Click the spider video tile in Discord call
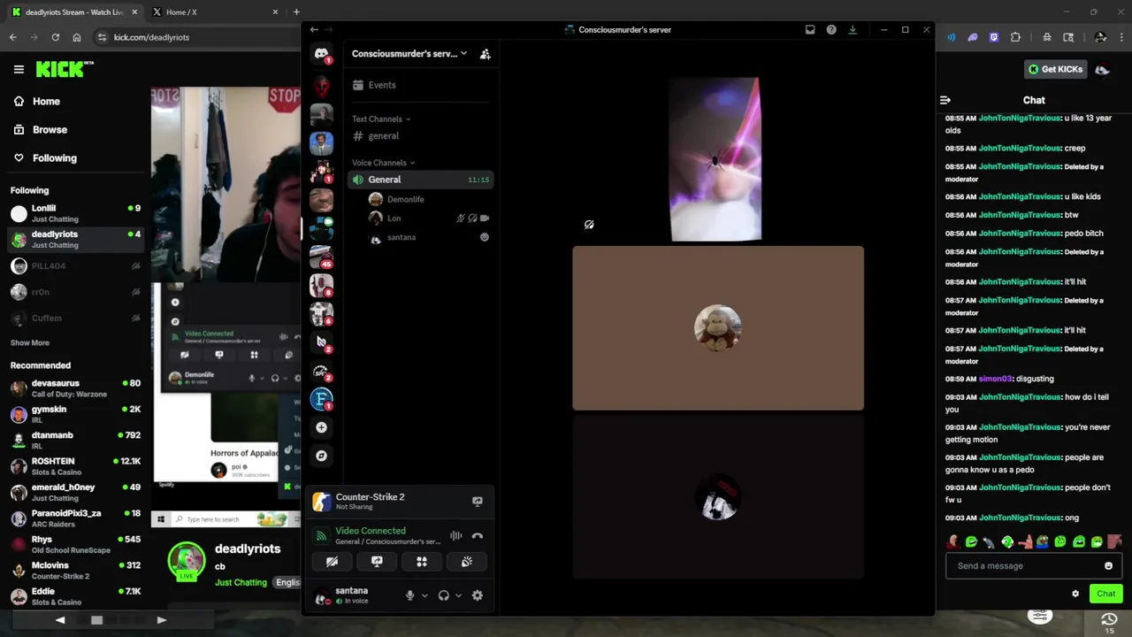Image resolution: width=1132 pixels, height=637 pixels. 715,159
